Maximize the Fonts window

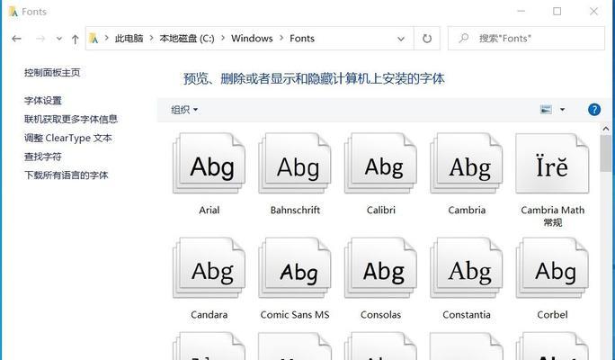pos(557,12)
